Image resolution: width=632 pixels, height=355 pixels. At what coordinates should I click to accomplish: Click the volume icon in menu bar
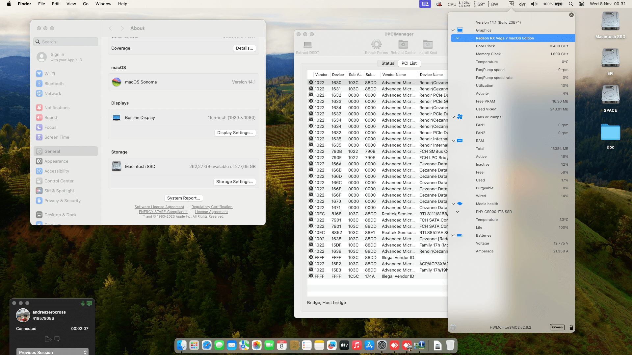tap(534, 4)
